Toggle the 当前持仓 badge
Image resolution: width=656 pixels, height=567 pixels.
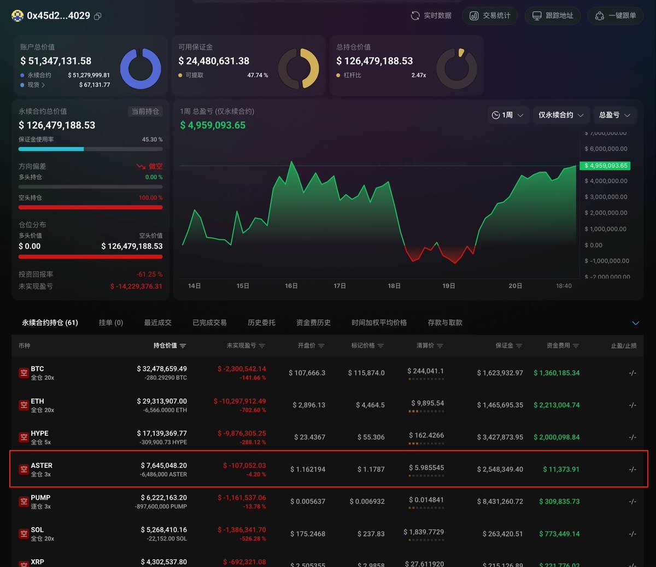[x=145, y=111]
